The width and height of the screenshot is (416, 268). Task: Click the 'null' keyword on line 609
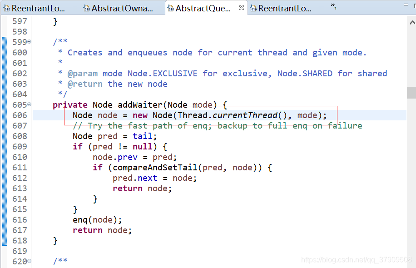(143, 146)
